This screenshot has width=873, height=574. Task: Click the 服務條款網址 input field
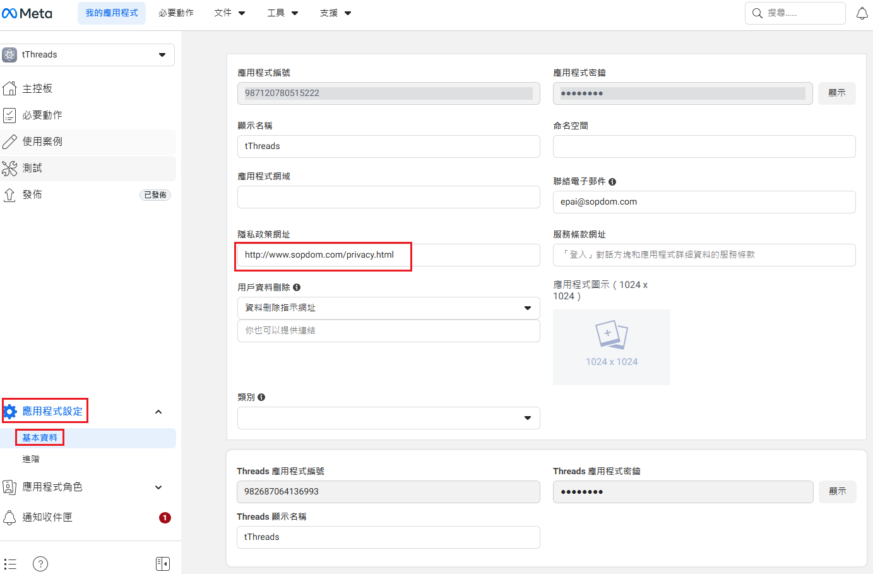pyautogui.click(x=704, y=255)
